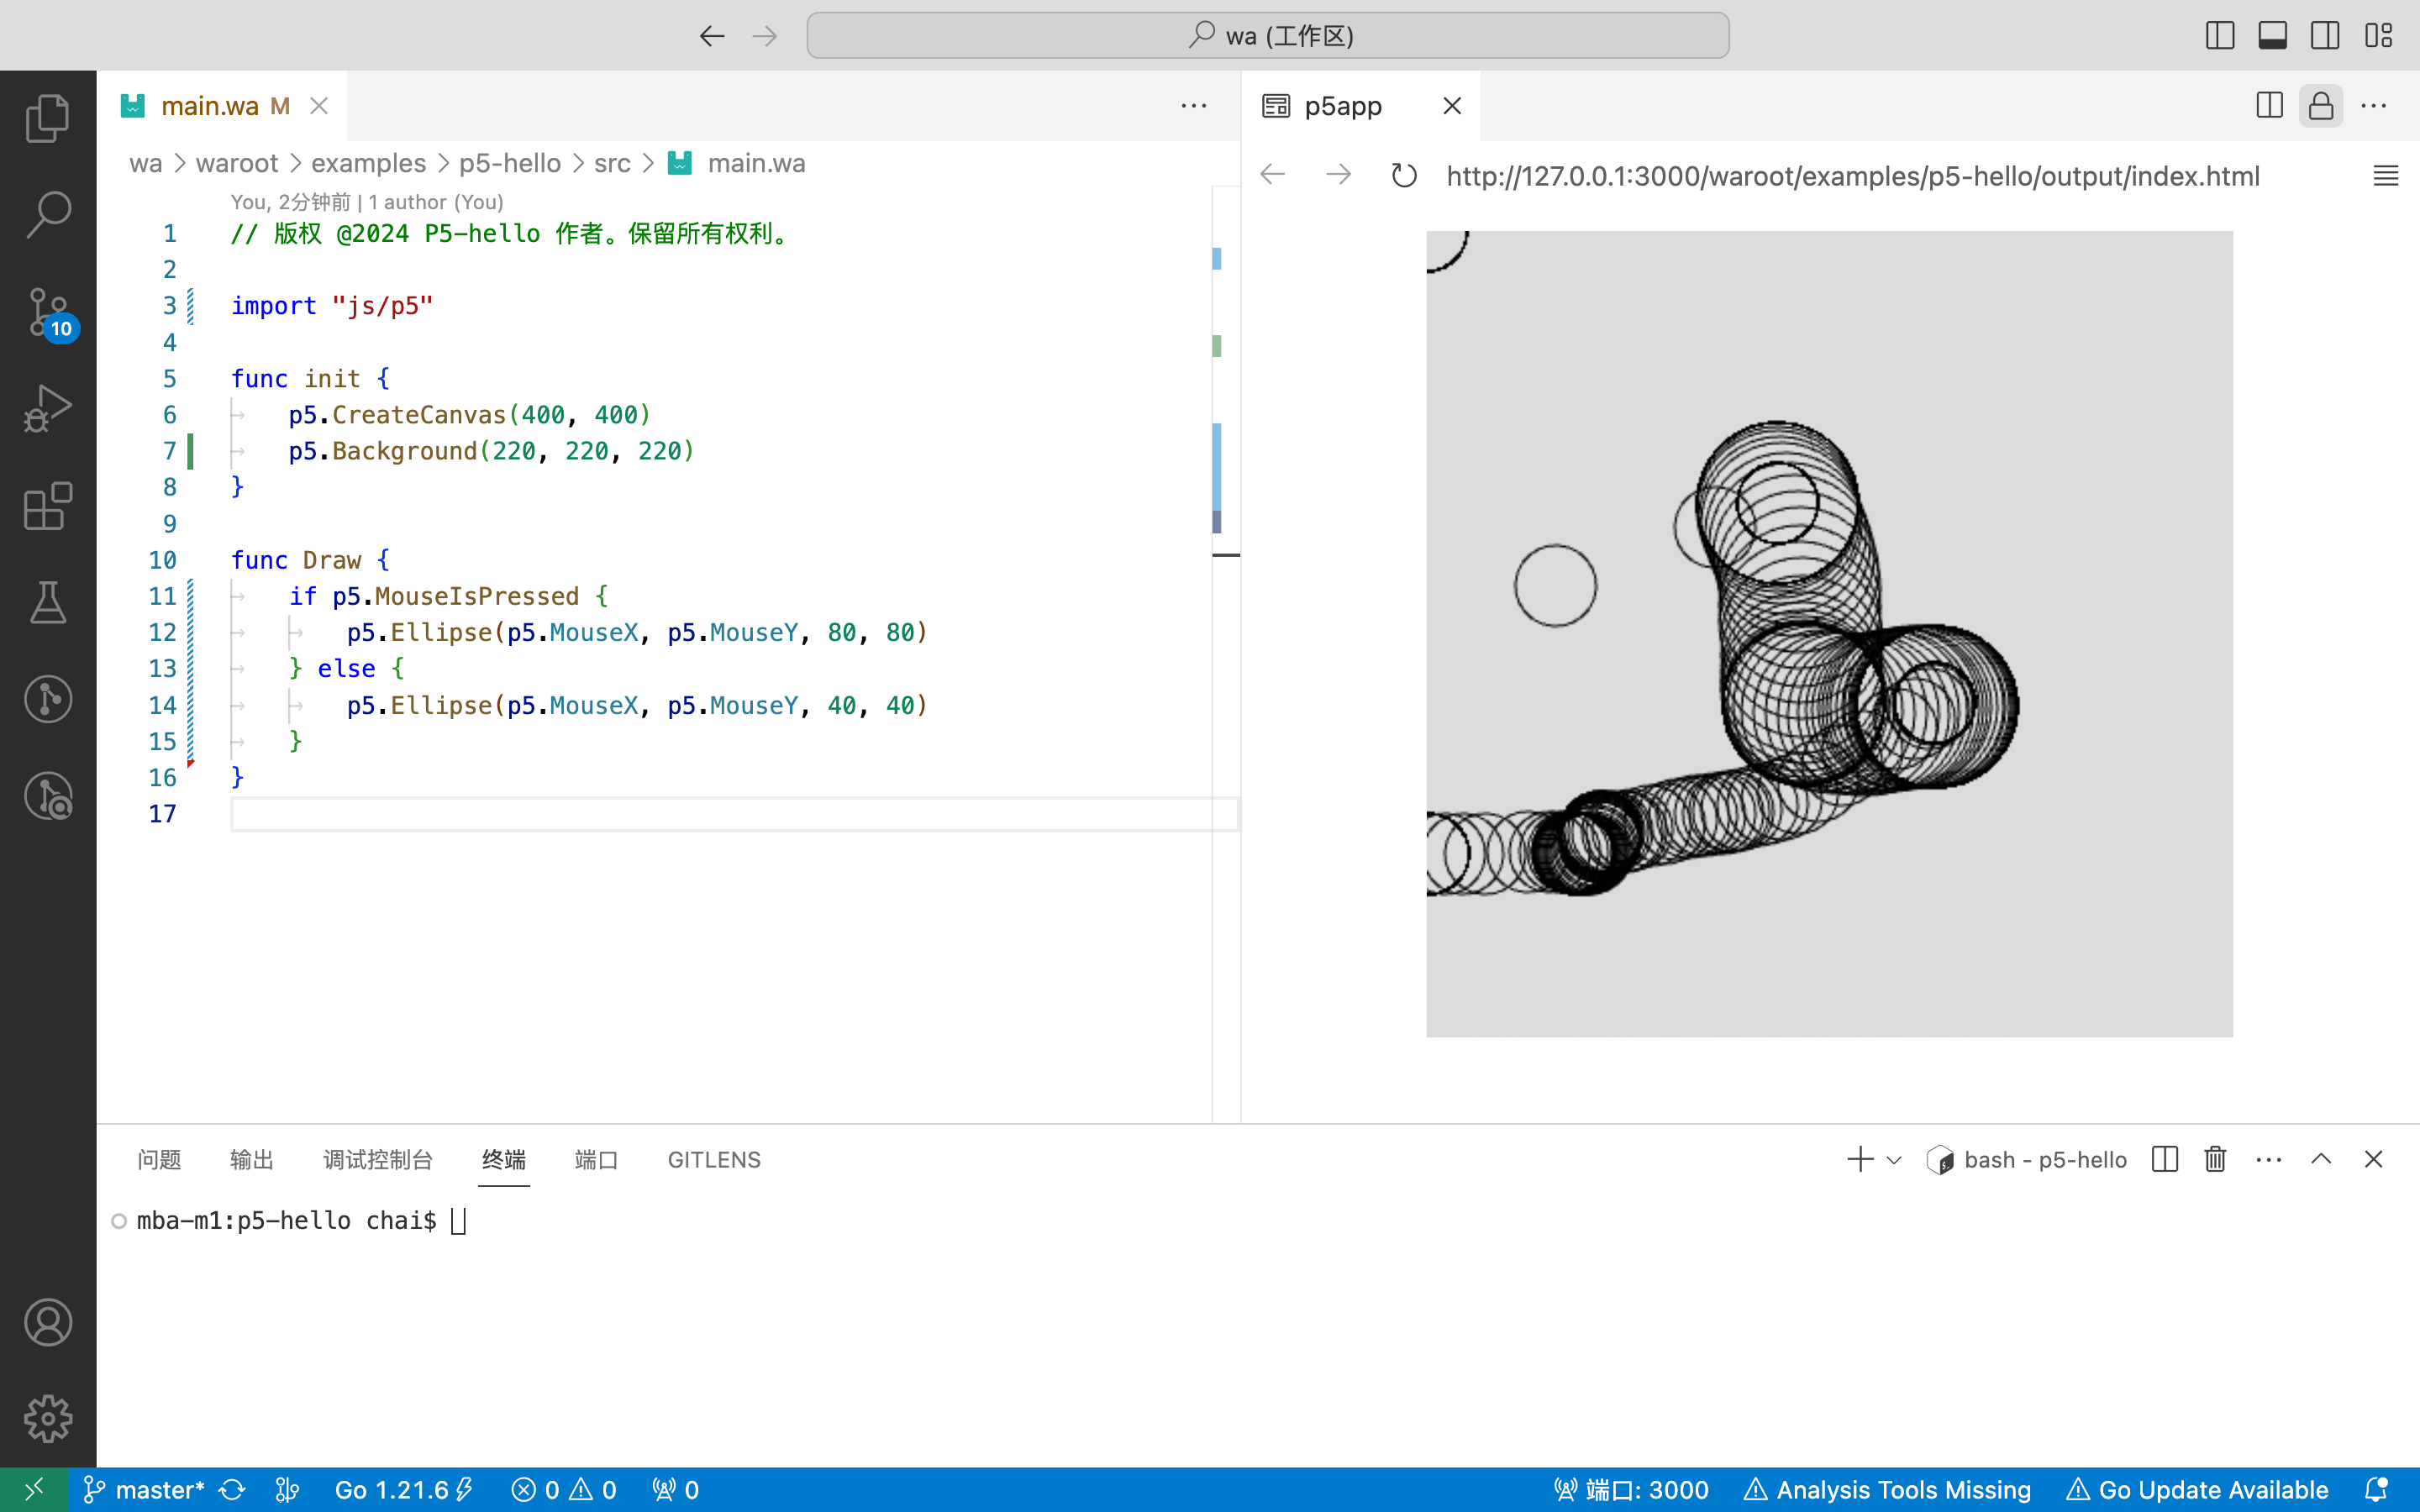Viewport: 2420px width, 1512px height.
Task: Click Go Update Available status item
Action: (2198, 1490)
